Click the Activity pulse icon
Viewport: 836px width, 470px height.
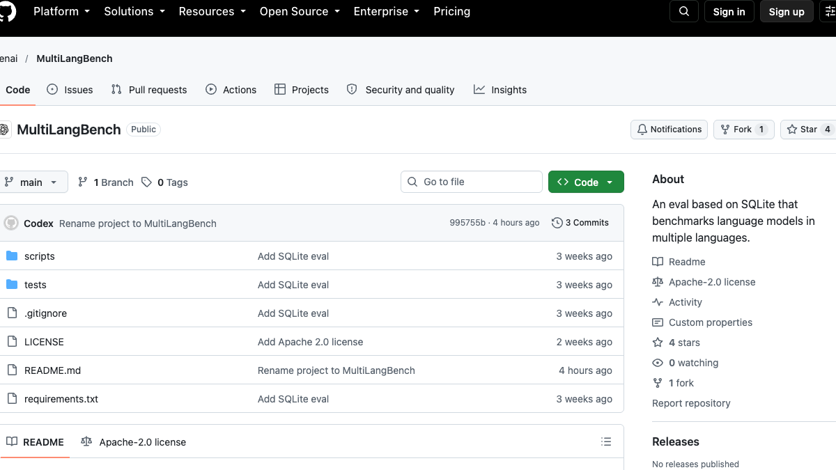(658, 302)
